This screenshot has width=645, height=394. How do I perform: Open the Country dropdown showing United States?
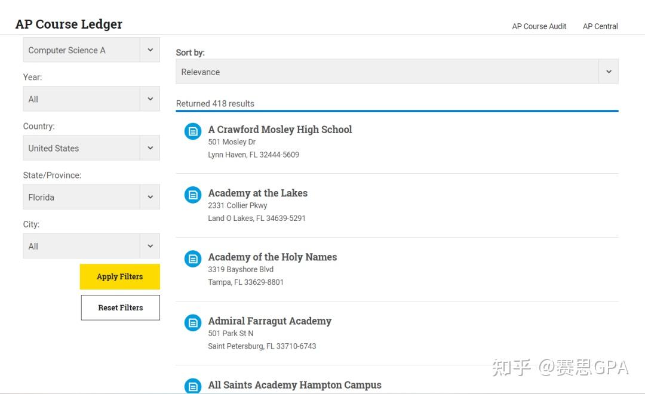click(91, 148)
